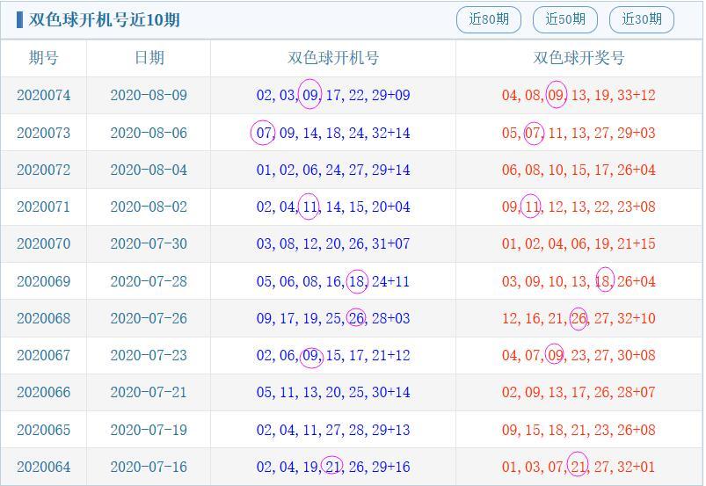Click winning numbers 01, 02, 04, 06, 19, 21+15
Screen dimensions: 706x486
pos(579,244)
